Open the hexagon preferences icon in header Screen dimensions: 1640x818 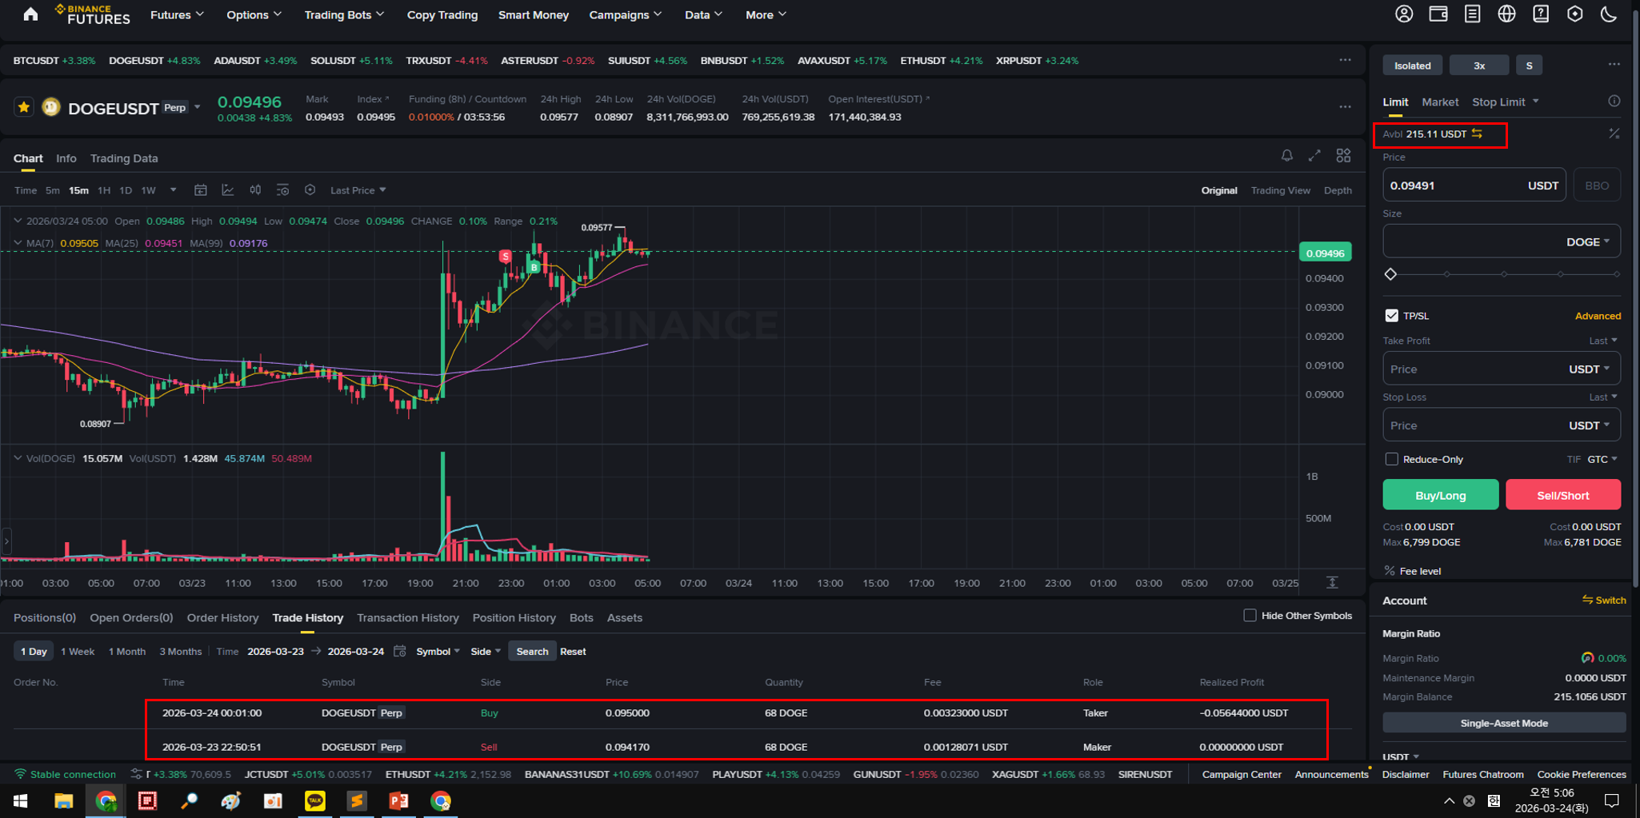[1574, 14]
